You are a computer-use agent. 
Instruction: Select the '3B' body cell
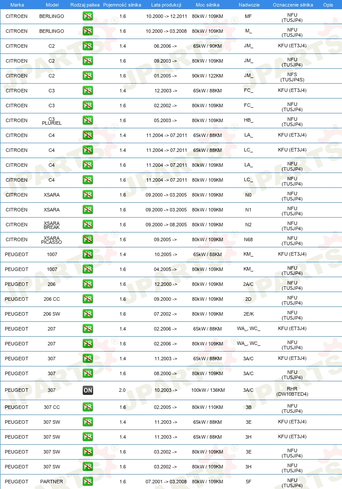(x=248, y=407)
